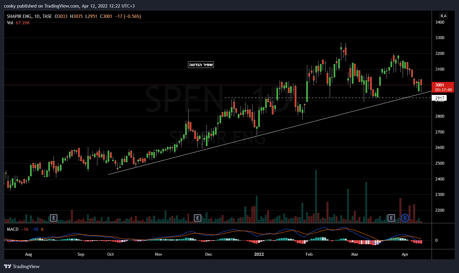Click the 2200 price axis label

point(440,210)
